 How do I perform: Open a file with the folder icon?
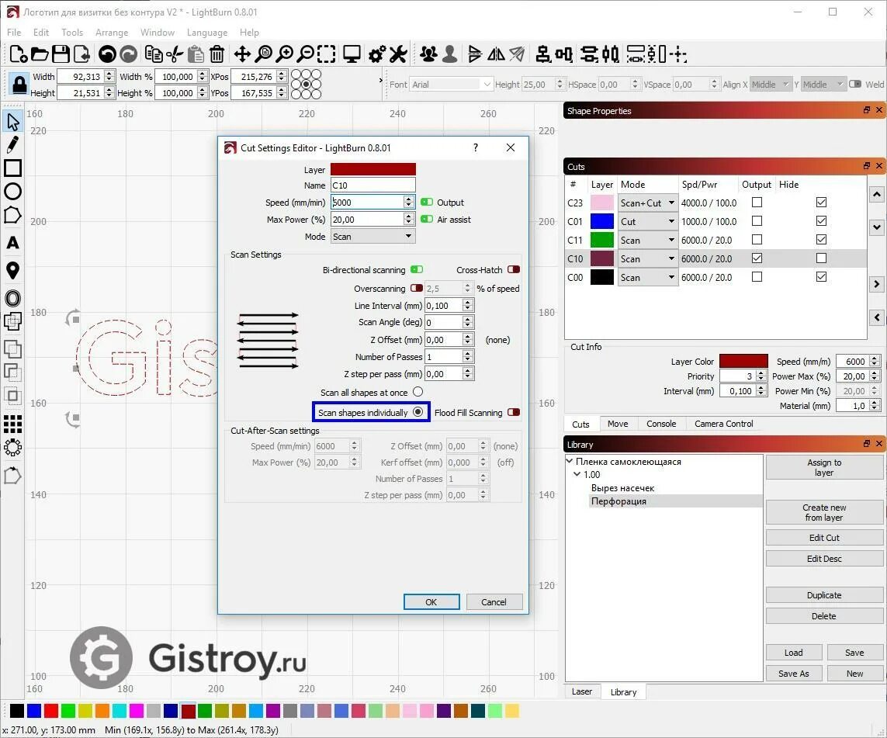pos(40,54)
